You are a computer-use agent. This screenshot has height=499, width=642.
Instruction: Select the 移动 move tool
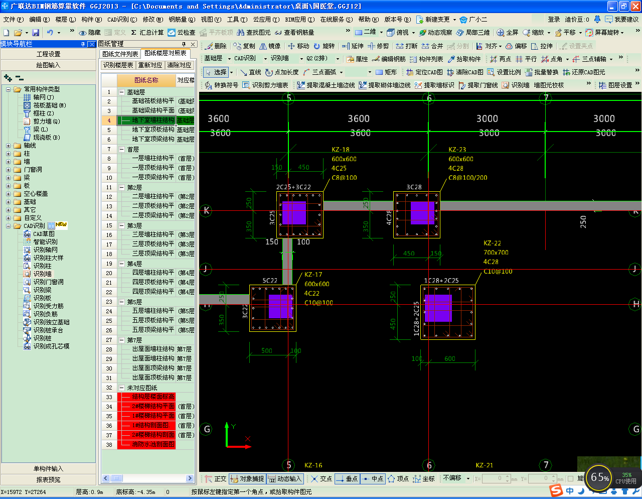[x=298, y=46]
